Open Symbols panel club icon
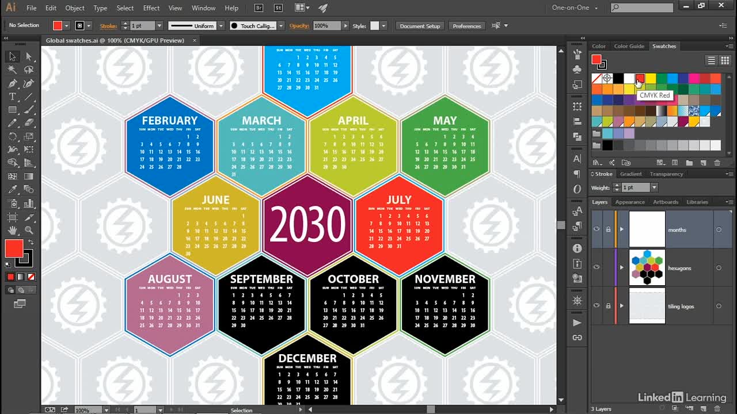737x414 pixels. click(x=577, y=69)
